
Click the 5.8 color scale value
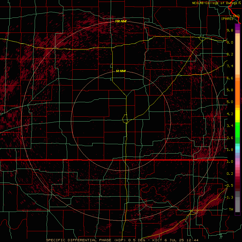[x=230, y=90]
